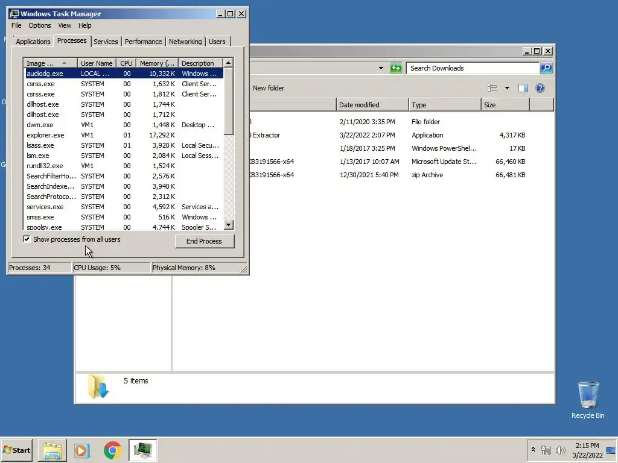The height and width of the screenshot is (463, 618).
Task: Open Google Chrome from the taskbar
Action: pyautogui.click(x=112, y=450)
